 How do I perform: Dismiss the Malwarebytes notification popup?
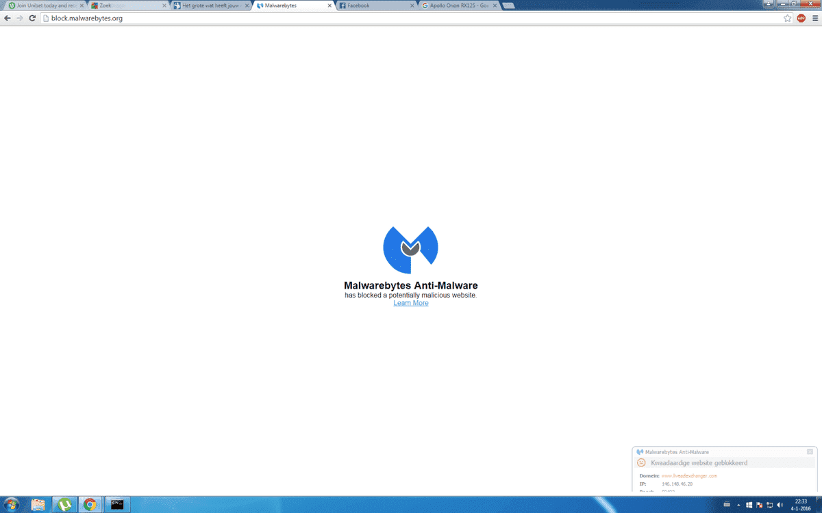pyautogui.click(x=810, y=451)
